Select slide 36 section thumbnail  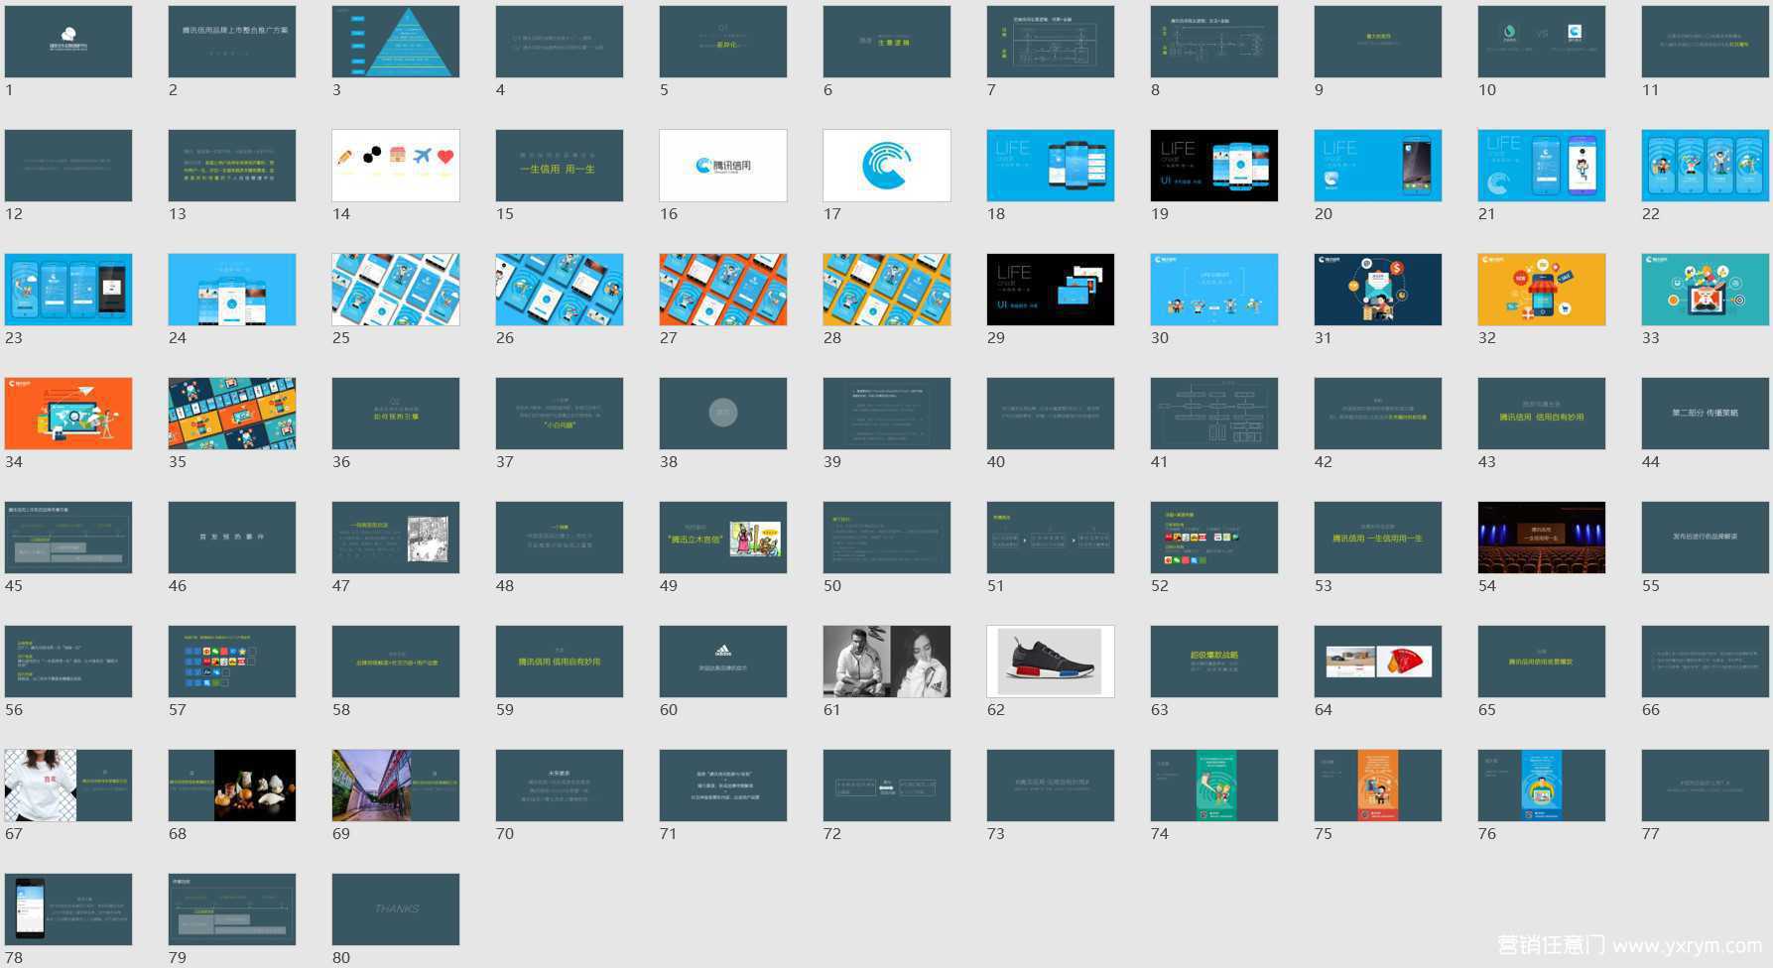396,414
